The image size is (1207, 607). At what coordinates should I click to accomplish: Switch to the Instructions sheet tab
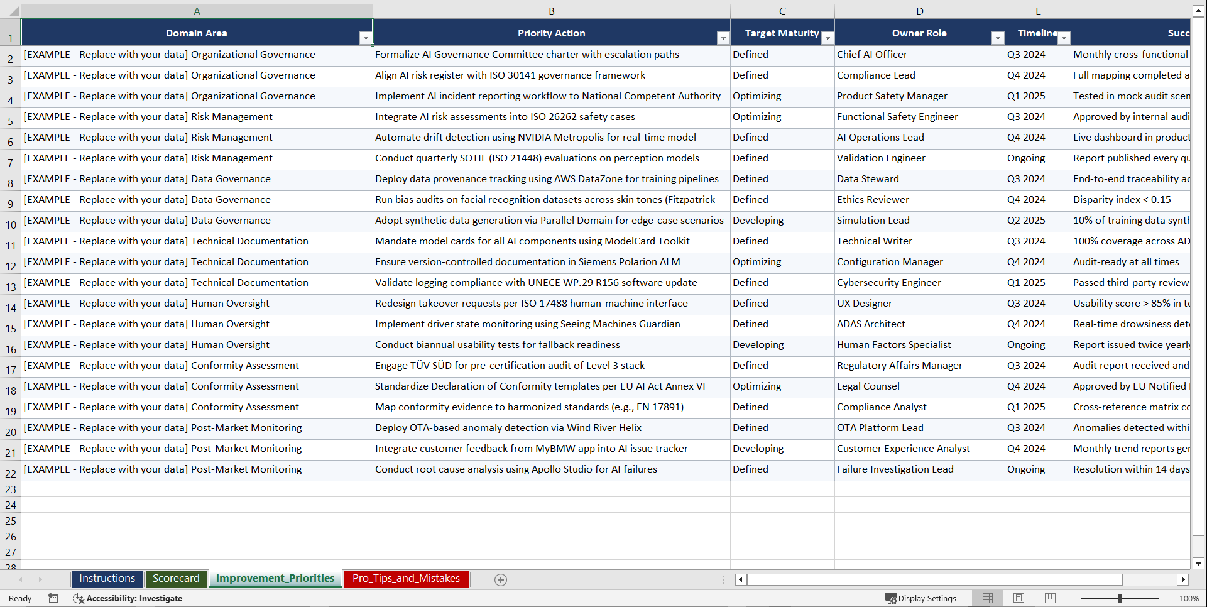[x=107, y=579]
